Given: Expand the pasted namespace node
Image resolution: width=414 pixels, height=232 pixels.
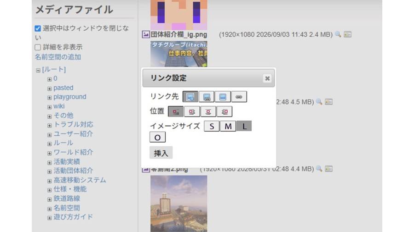Looking at the screenshot, I should [x=49, y=88].
